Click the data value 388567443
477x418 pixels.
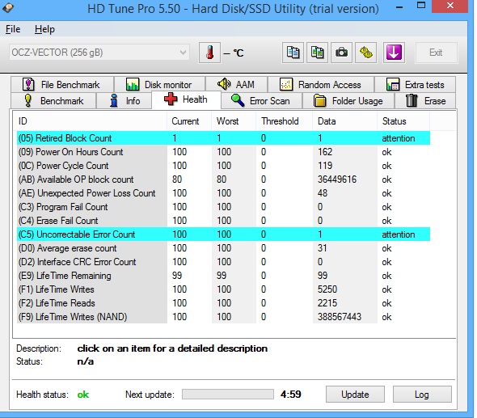pyautogui.click(x=340, y=317)
